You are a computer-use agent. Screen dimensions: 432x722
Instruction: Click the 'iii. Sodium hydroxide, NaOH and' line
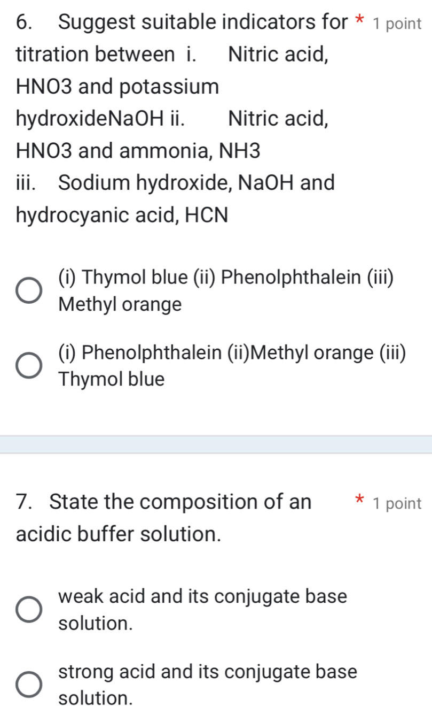(x=176, y=183)
